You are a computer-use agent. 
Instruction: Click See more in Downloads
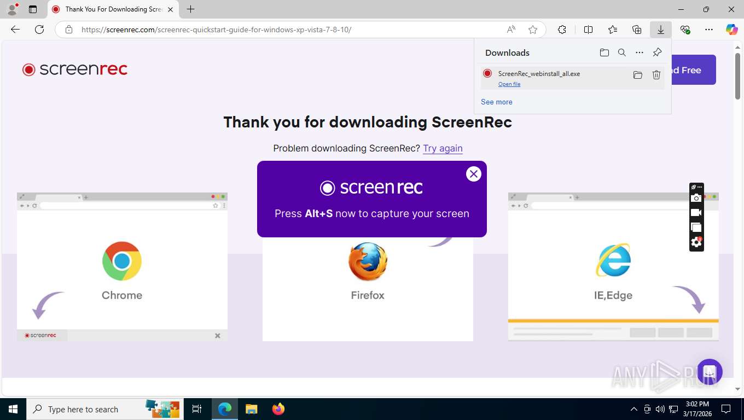(x=496, y=102)
